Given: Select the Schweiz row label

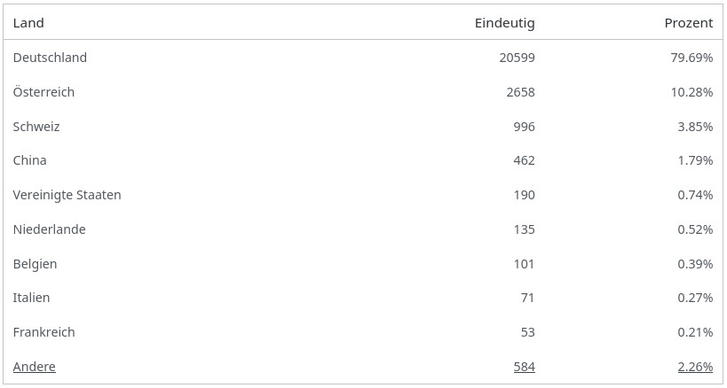Looking at the screenshot, I should click(36, 127).
